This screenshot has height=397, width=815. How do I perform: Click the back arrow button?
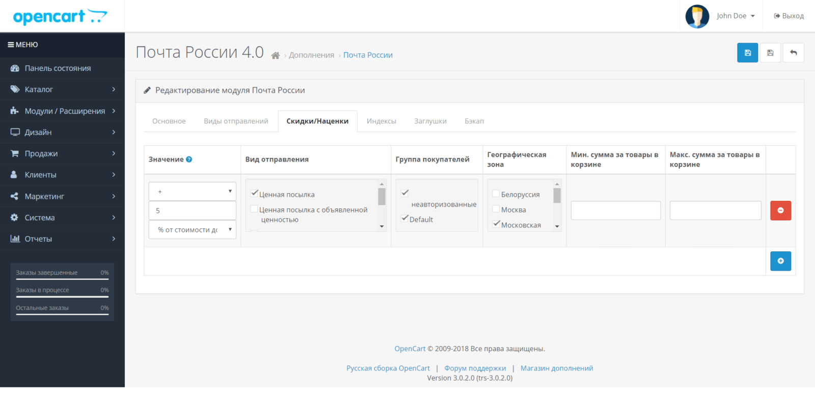coord(793,52)
